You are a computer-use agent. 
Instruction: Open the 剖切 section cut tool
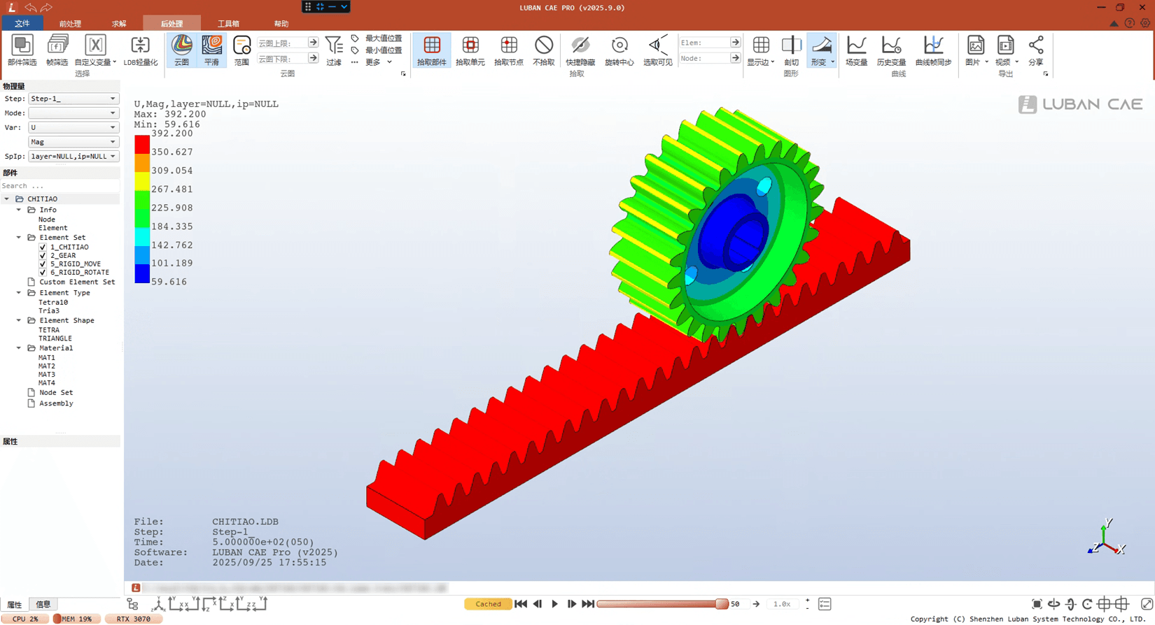pyautogui.click(x=791, y=50)
